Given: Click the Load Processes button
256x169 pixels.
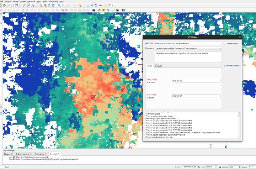Looking at the screenshot, I should [232, 43].
